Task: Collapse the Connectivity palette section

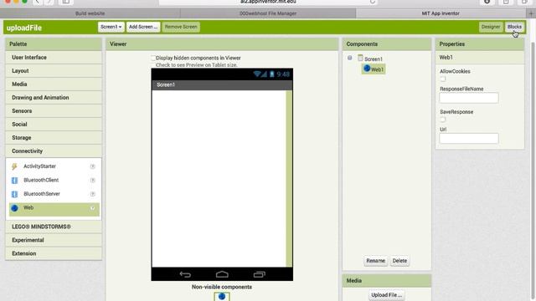Action: click(54, 150)
